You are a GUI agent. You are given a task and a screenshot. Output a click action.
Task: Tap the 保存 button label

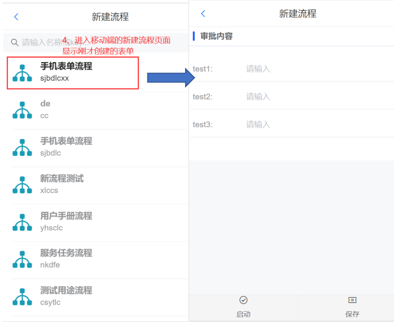click(x=352, y=314)
